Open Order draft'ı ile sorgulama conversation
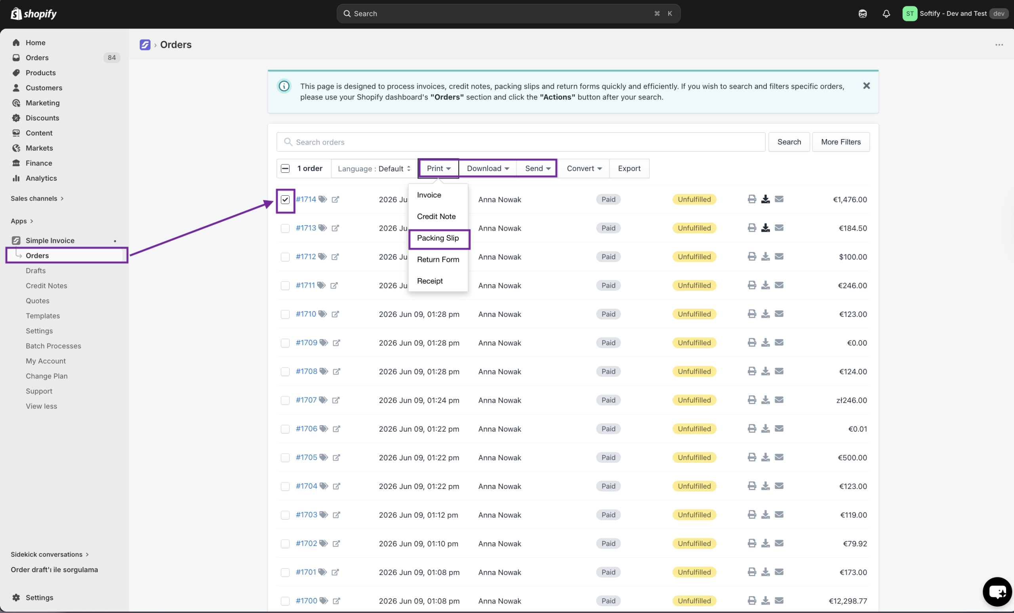This screenshot has height=613, width=1014. pos(54,570)
